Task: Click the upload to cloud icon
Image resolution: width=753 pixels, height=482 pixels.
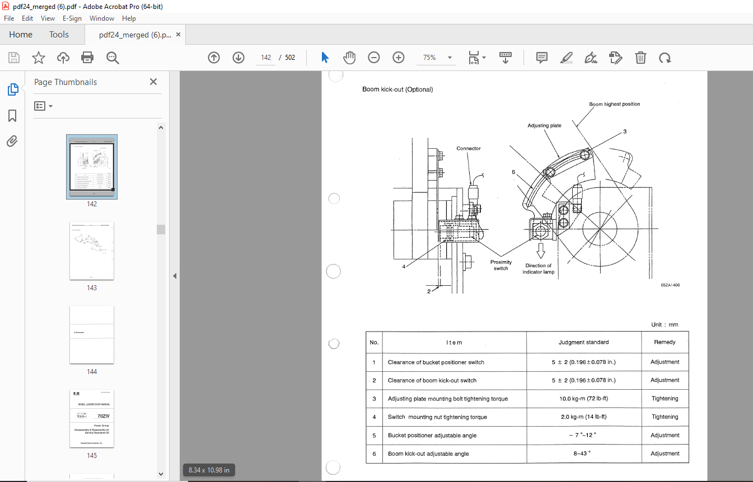Action: pos(63,58)
